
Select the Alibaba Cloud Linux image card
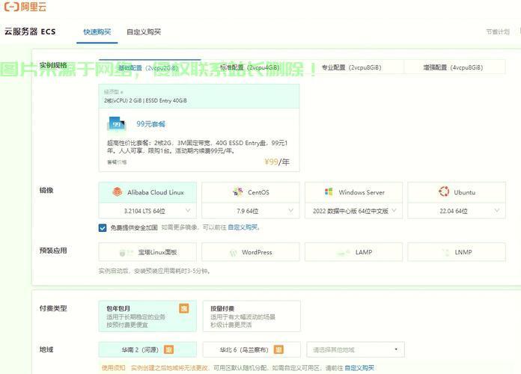[147, 192]
